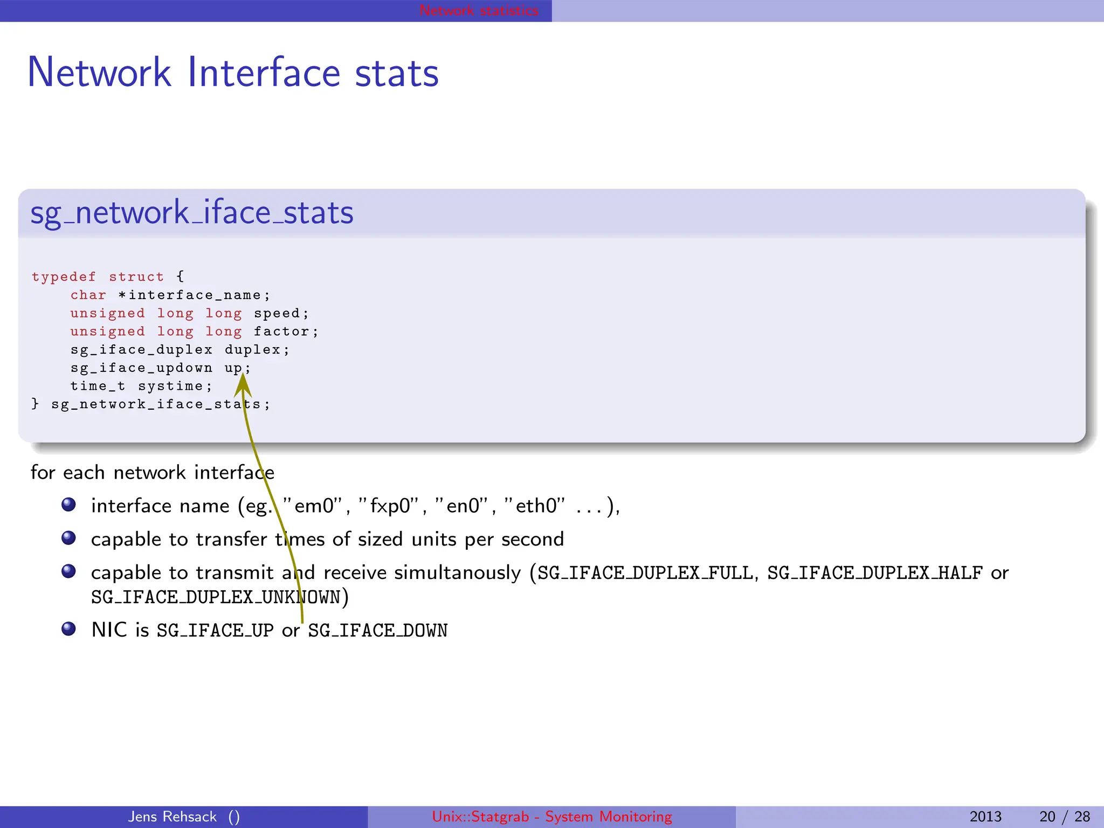
Task: Click the constant 'SG_IFACE_UP'
Action: pos(216,630)
